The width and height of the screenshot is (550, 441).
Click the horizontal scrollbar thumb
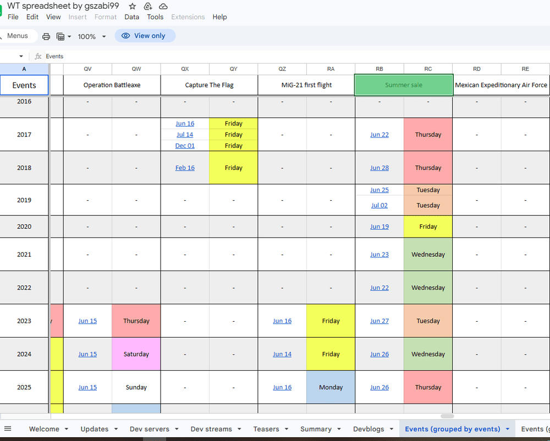pyautogui.click(x=447, y=416)
